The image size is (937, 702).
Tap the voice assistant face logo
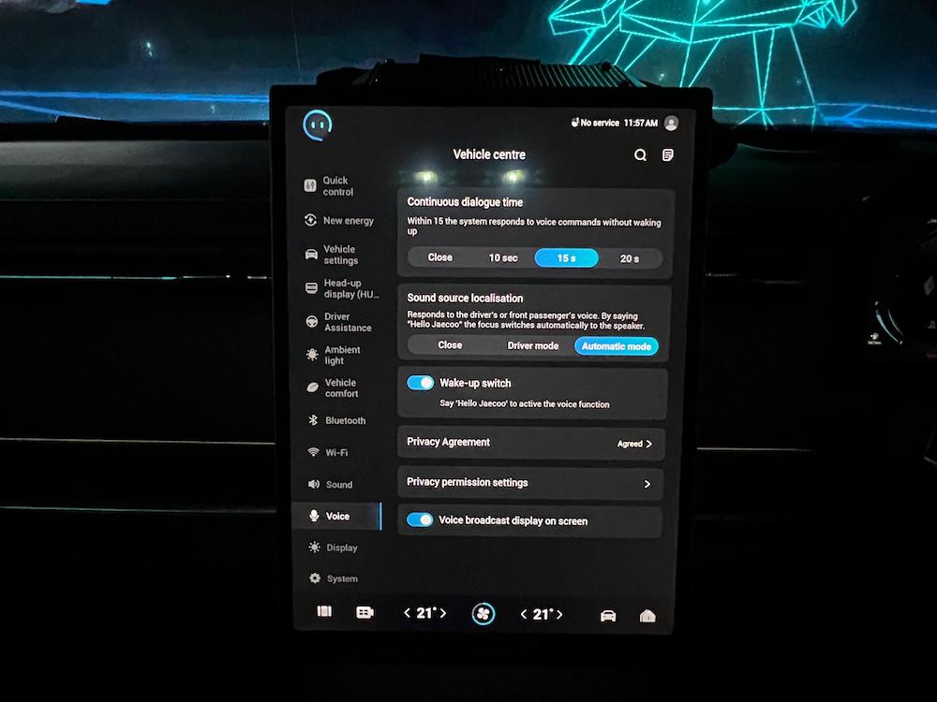tap(319, 123)
